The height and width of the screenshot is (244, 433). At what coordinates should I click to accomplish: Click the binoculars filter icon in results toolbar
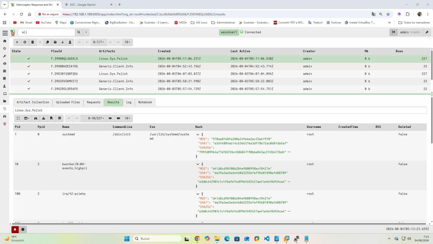click(36, 118)
